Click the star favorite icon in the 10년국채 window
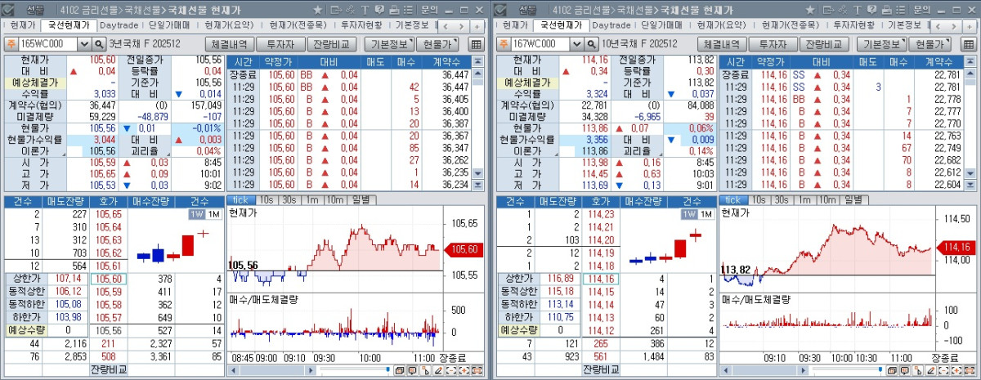 [x=810, y=10]
